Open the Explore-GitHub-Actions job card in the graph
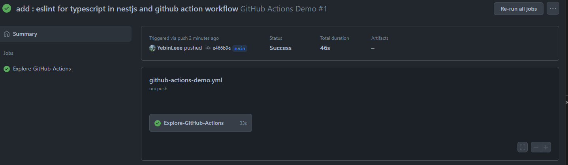 (201, 123)
